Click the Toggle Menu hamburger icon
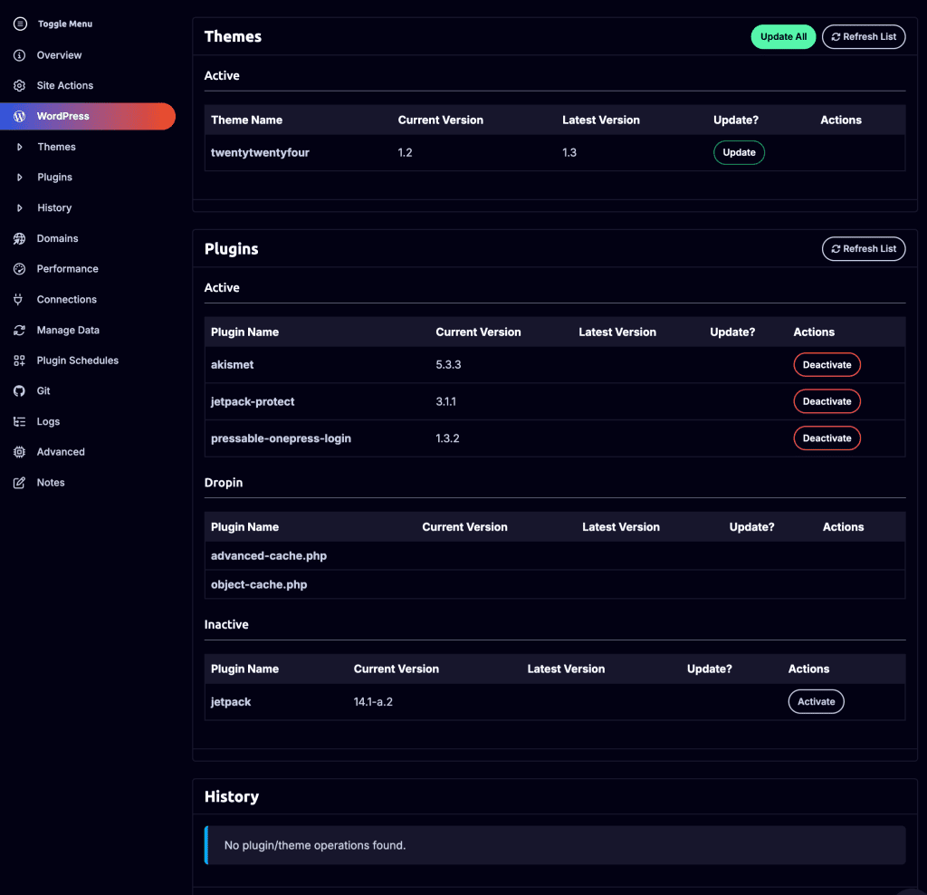 point(20,24)
